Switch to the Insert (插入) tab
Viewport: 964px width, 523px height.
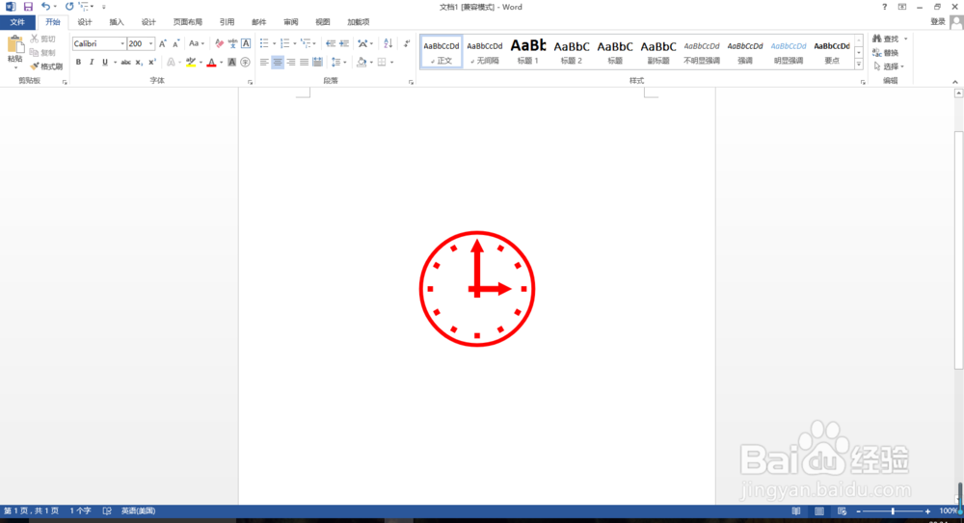(117, 22)
